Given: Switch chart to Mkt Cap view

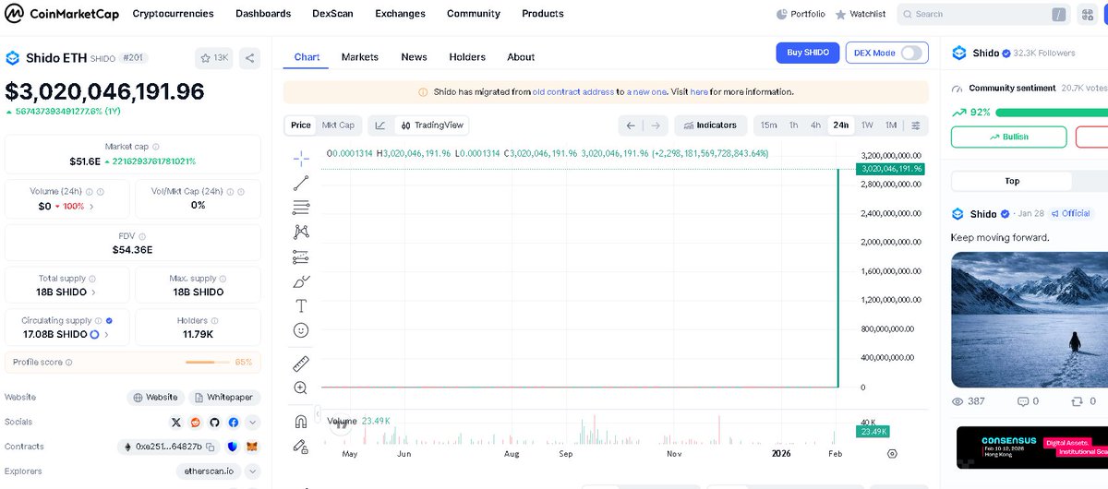Looking at the screenshot, I should tap(338, 125).
